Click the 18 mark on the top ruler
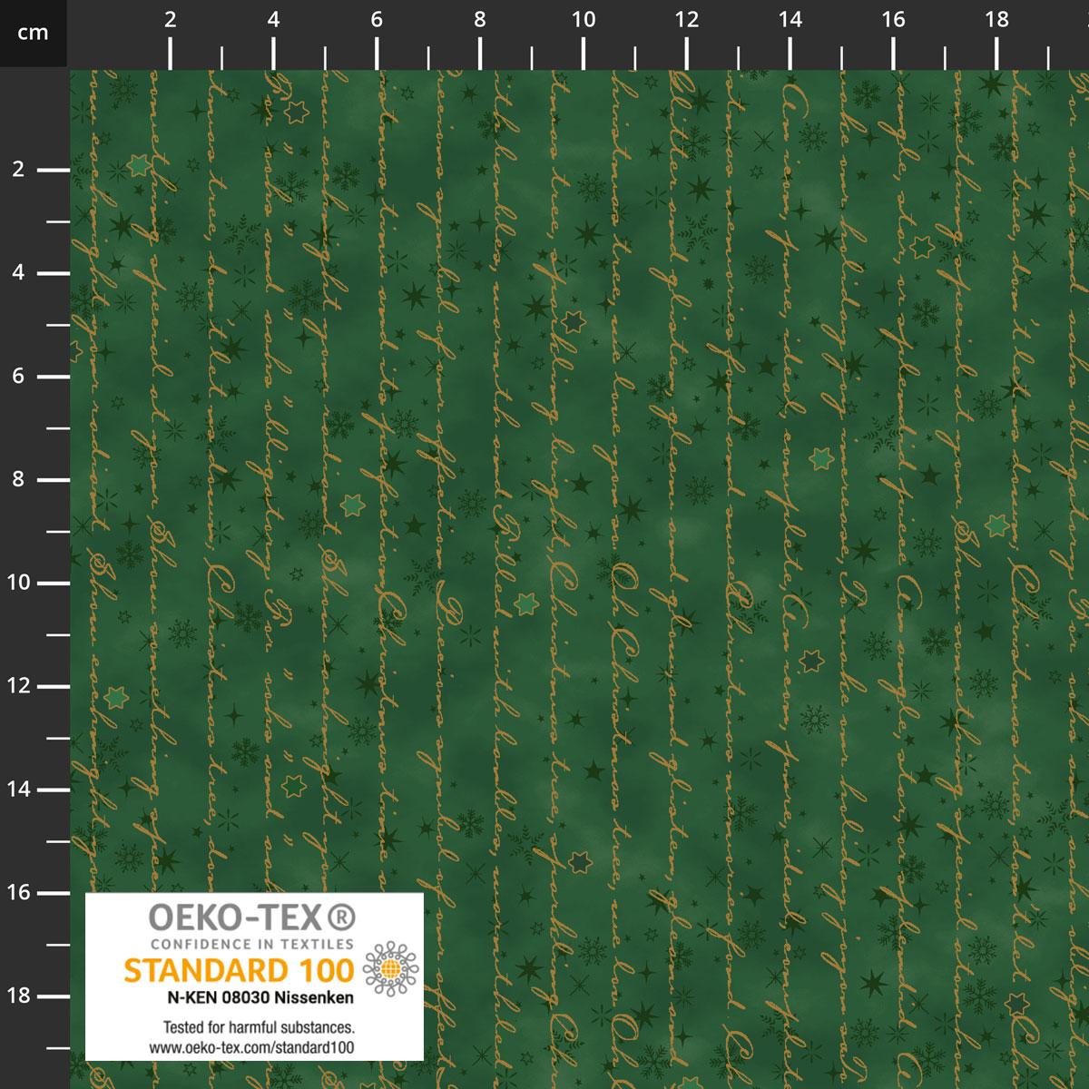The height and width of the screenshot is (1089, 1089). coord(996,20)
